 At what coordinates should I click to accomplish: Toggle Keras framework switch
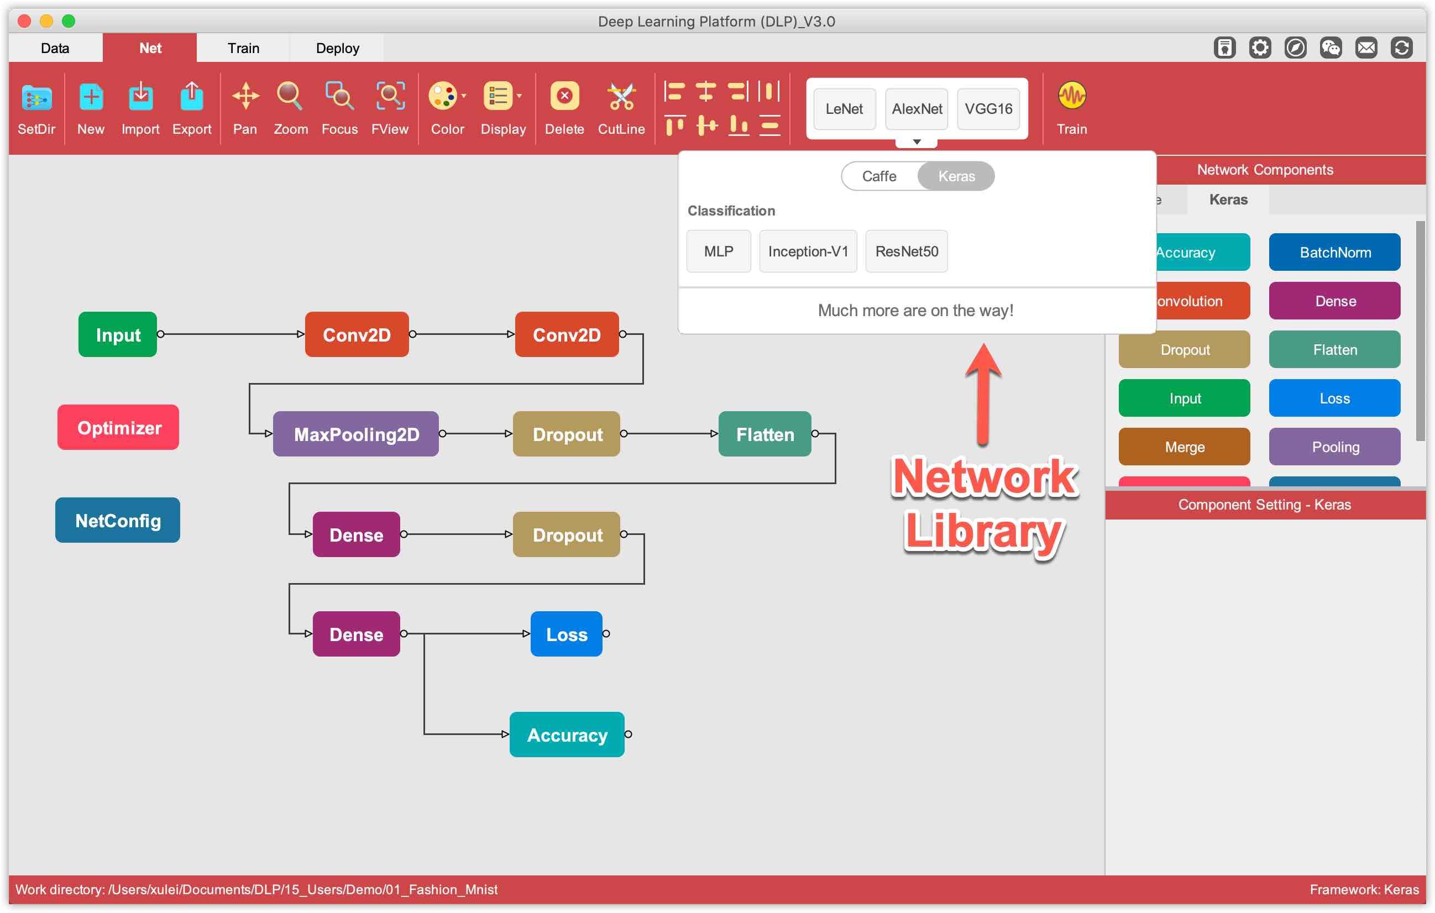(955, 176)
